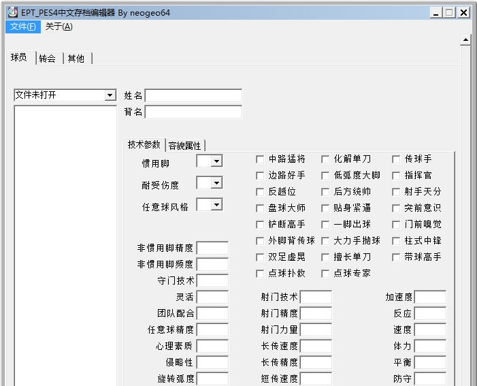Switch to the 转会 tab
The height and width of the screenshot is (386, 477).
pyautogui.click(x=48, y=59)
